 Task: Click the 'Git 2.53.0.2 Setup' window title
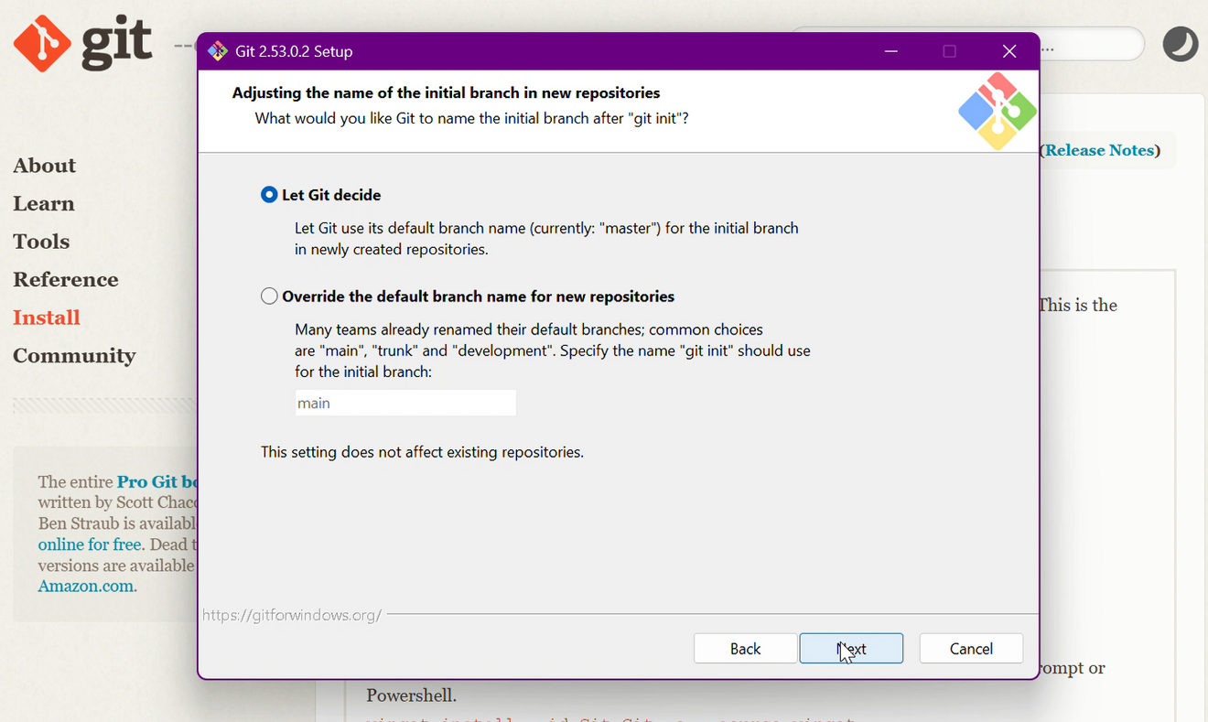[x=294, y=51]
